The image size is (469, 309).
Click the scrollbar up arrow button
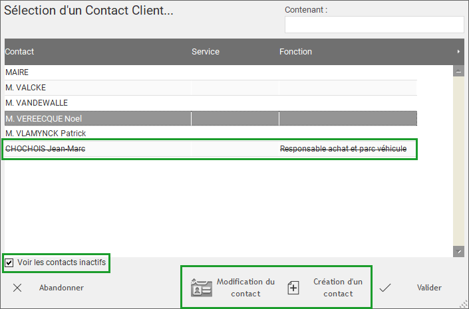458,71
